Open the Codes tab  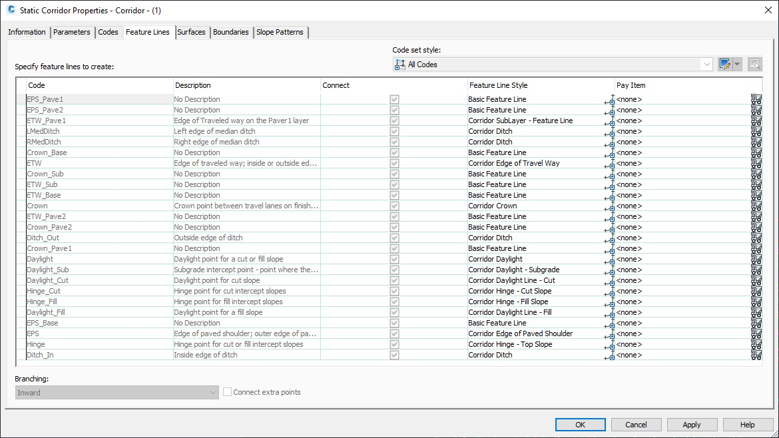[109, 32]
